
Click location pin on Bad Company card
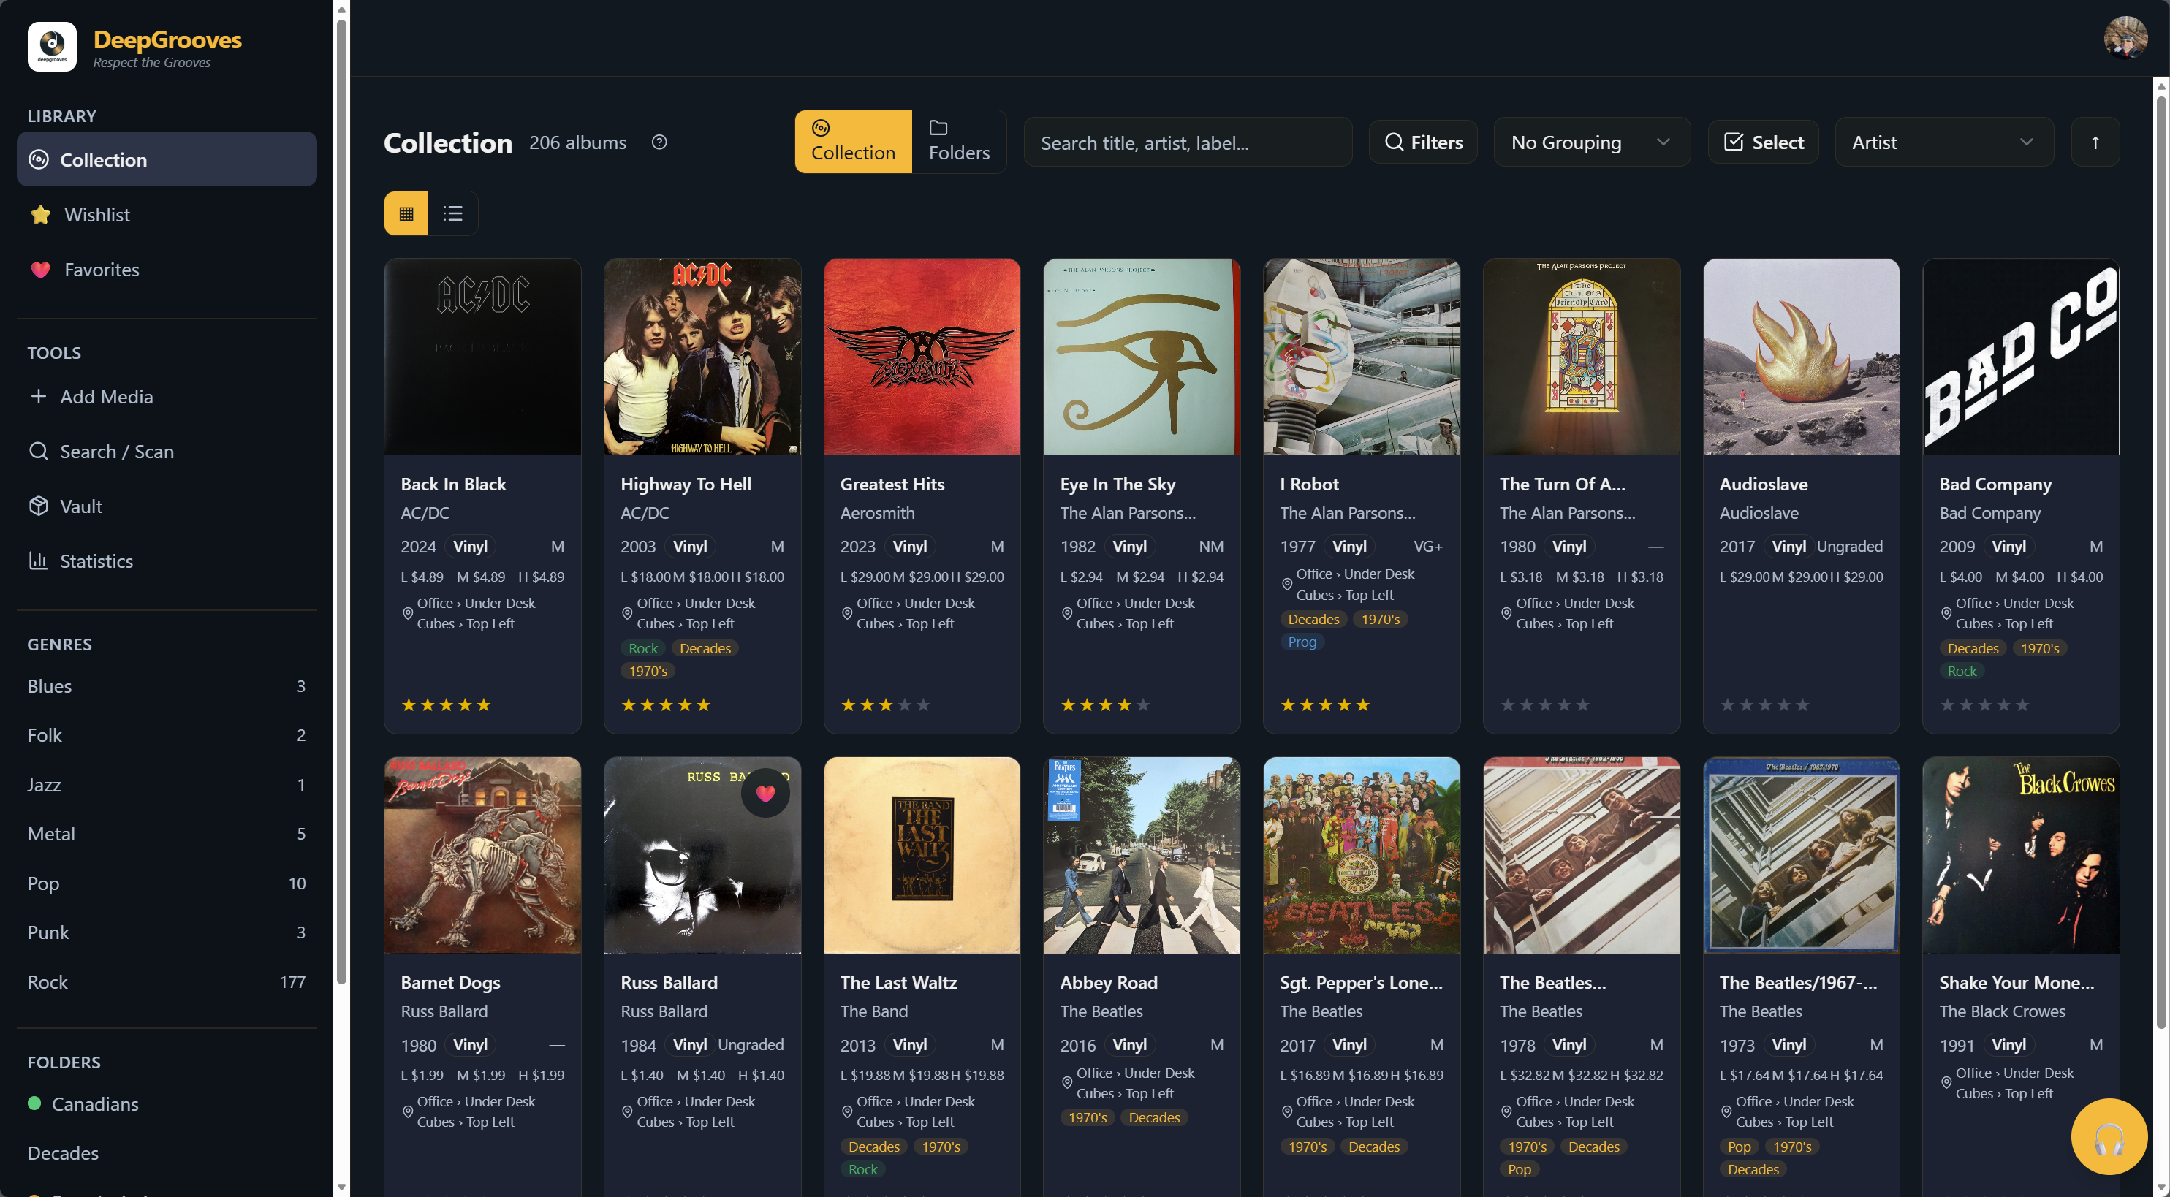click(x=1946, y=613)
